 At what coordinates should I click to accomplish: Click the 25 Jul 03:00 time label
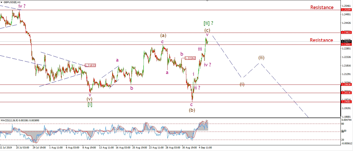pos(22,148)
